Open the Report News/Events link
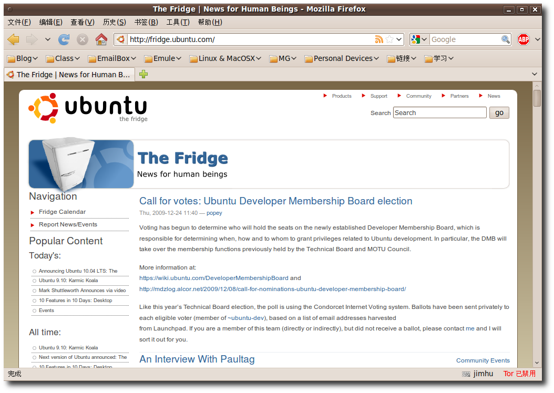Screen dimensions: 554x393 click(x=68, y=224)
